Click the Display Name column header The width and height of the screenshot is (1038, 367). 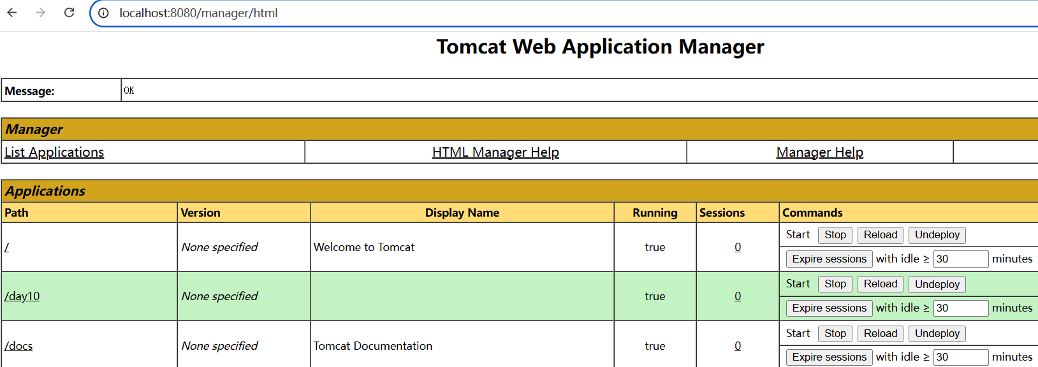(462, 213)
